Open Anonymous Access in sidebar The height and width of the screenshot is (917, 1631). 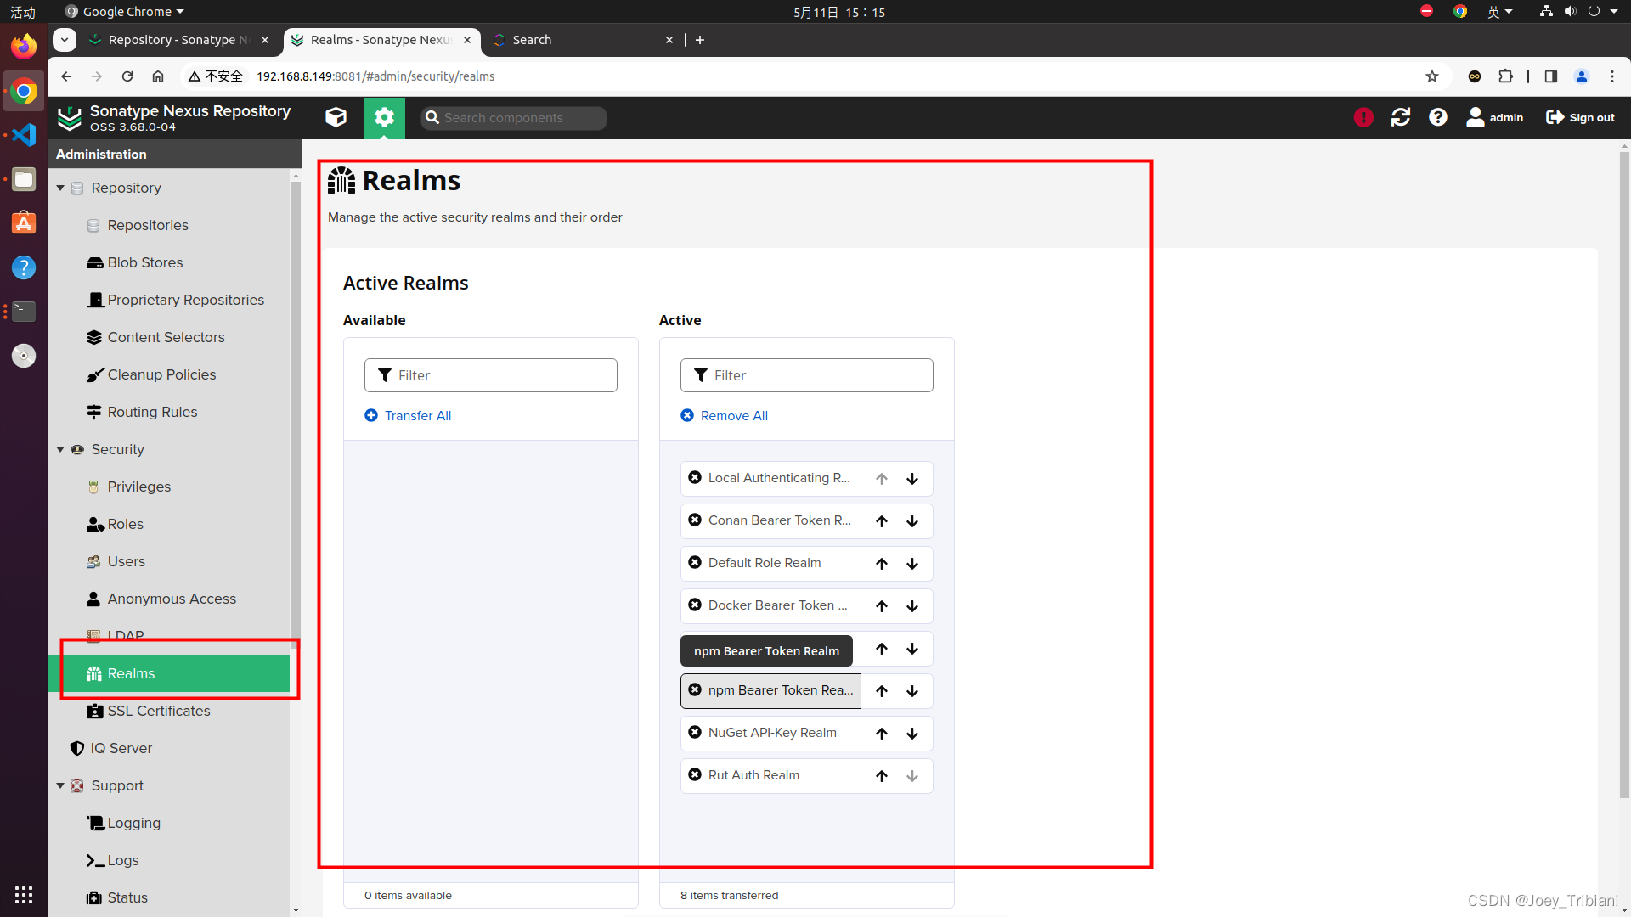pos(172,599)
